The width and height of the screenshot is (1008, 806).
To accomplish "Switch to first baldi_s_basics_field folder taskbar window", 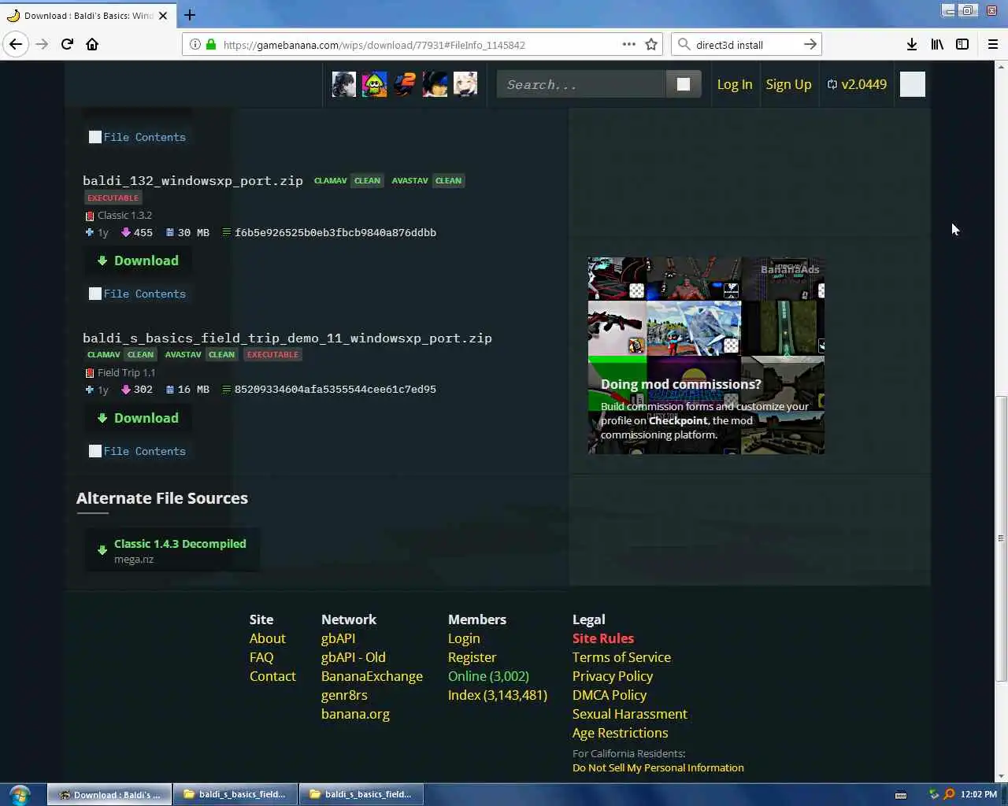I will (x=235, y=794).
